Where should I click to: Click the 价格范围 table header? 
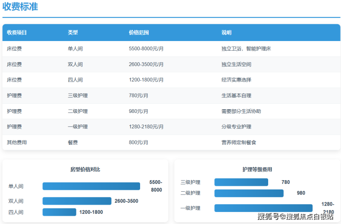pyautogui.click(x=139, y=33)
